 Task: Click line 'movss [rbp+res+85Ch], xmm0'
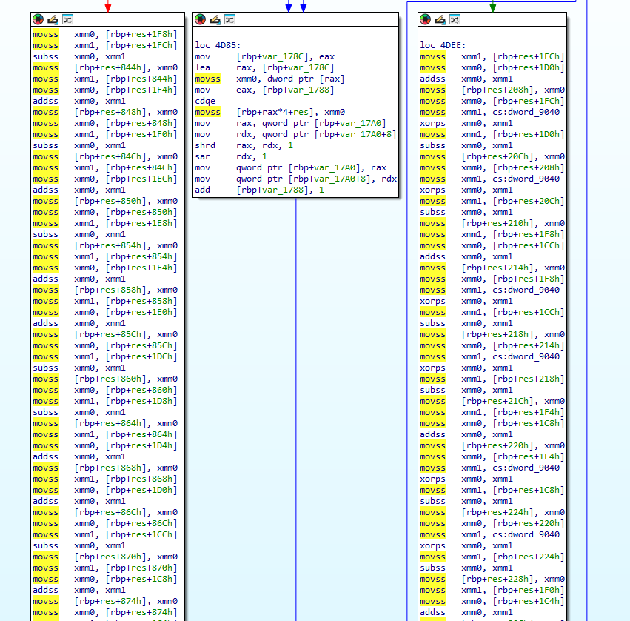coord(105,335)
